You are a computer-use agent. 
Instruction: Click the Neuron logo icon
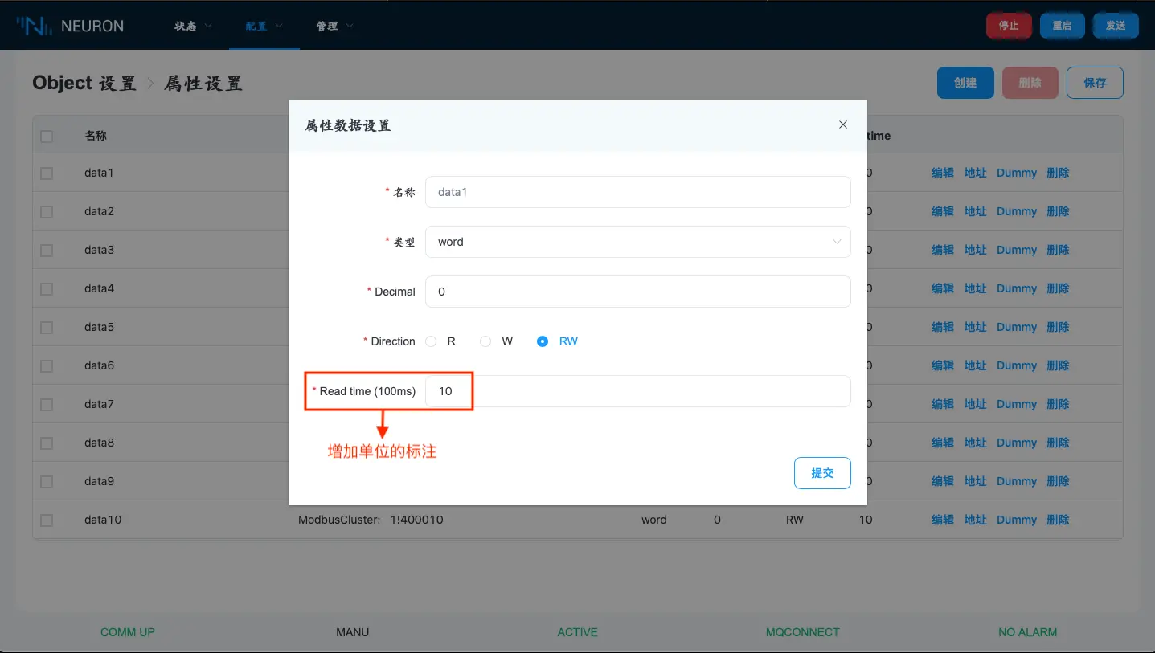pos(35,26)
